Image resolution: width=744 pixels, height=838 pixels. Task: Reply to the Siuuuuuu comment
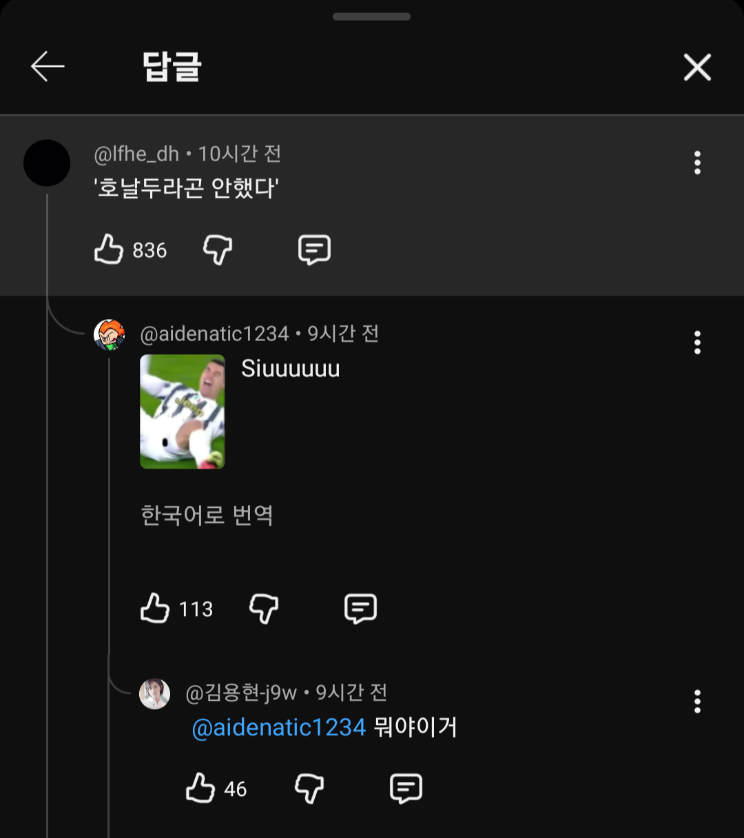[360, 609]
